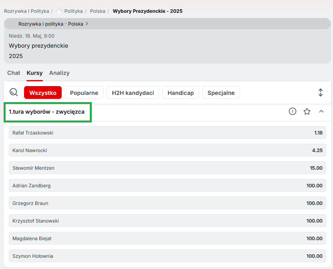This screenshot has height=269, width=333.
Task: Select the Grzegorz Braun odds row
Action: tap(168, 203)
